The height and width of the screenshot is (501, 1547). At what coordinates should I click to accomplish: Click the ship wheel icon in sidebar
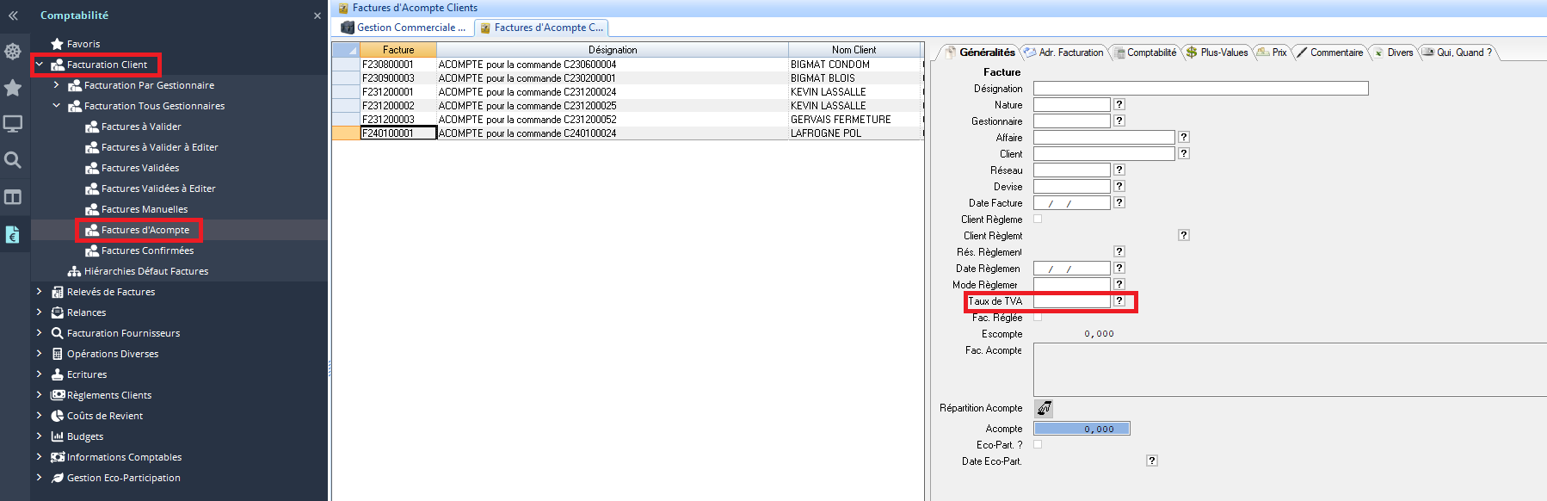click(13, 52)
